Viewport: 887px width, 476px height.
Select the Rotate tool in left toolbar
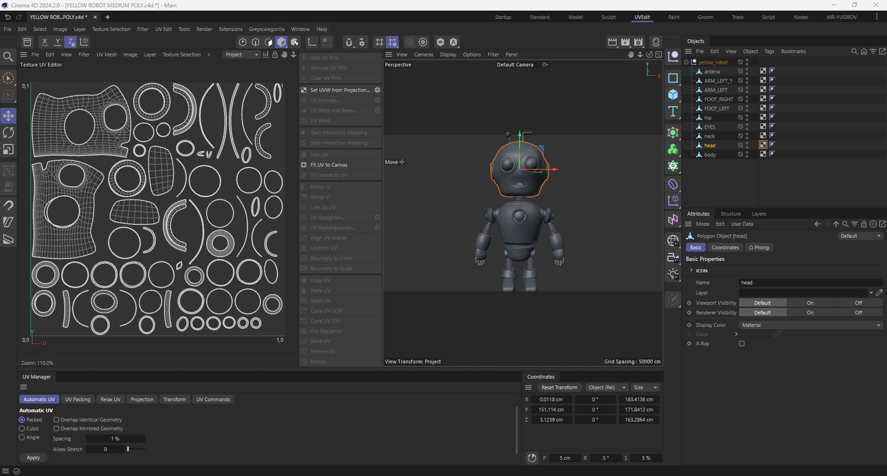click(x=8, y=133)
